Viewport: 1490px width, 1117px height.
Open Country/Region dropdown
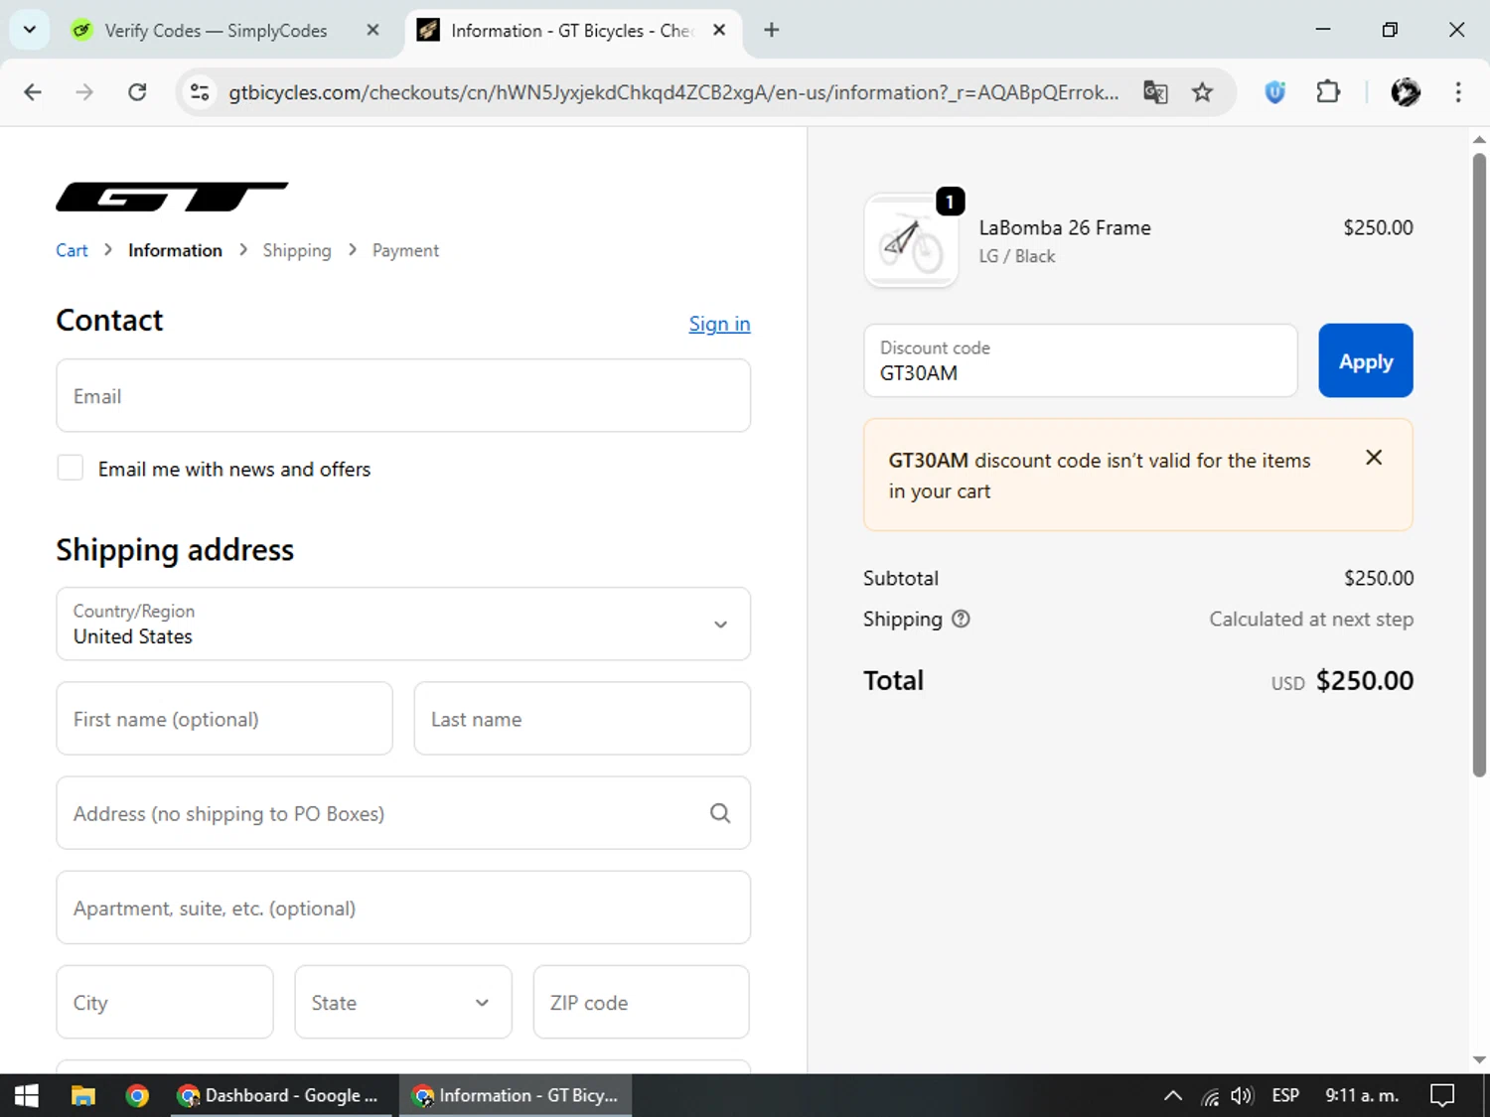(x=403, y=624)
